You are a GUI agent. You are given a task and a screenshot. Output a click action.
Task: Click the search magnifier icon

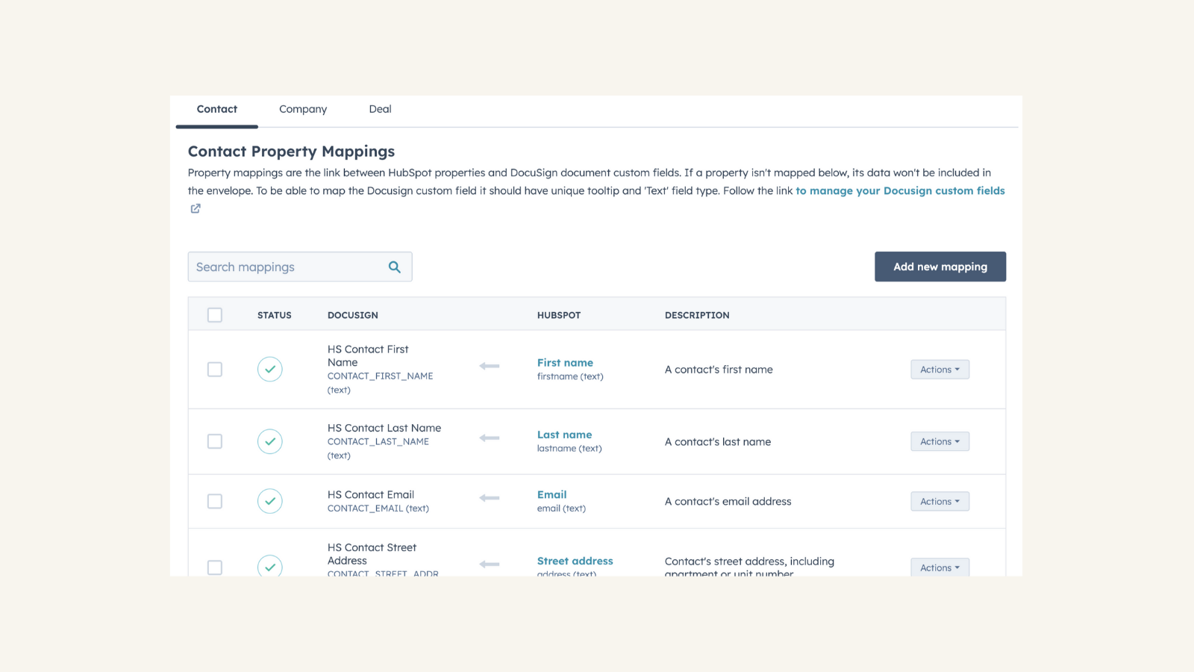(394, 267)
